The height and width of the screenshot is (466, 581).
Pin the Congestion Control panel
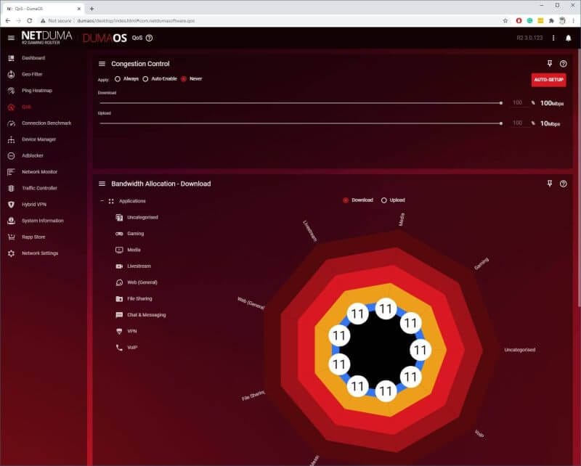[x=550, y=64]
